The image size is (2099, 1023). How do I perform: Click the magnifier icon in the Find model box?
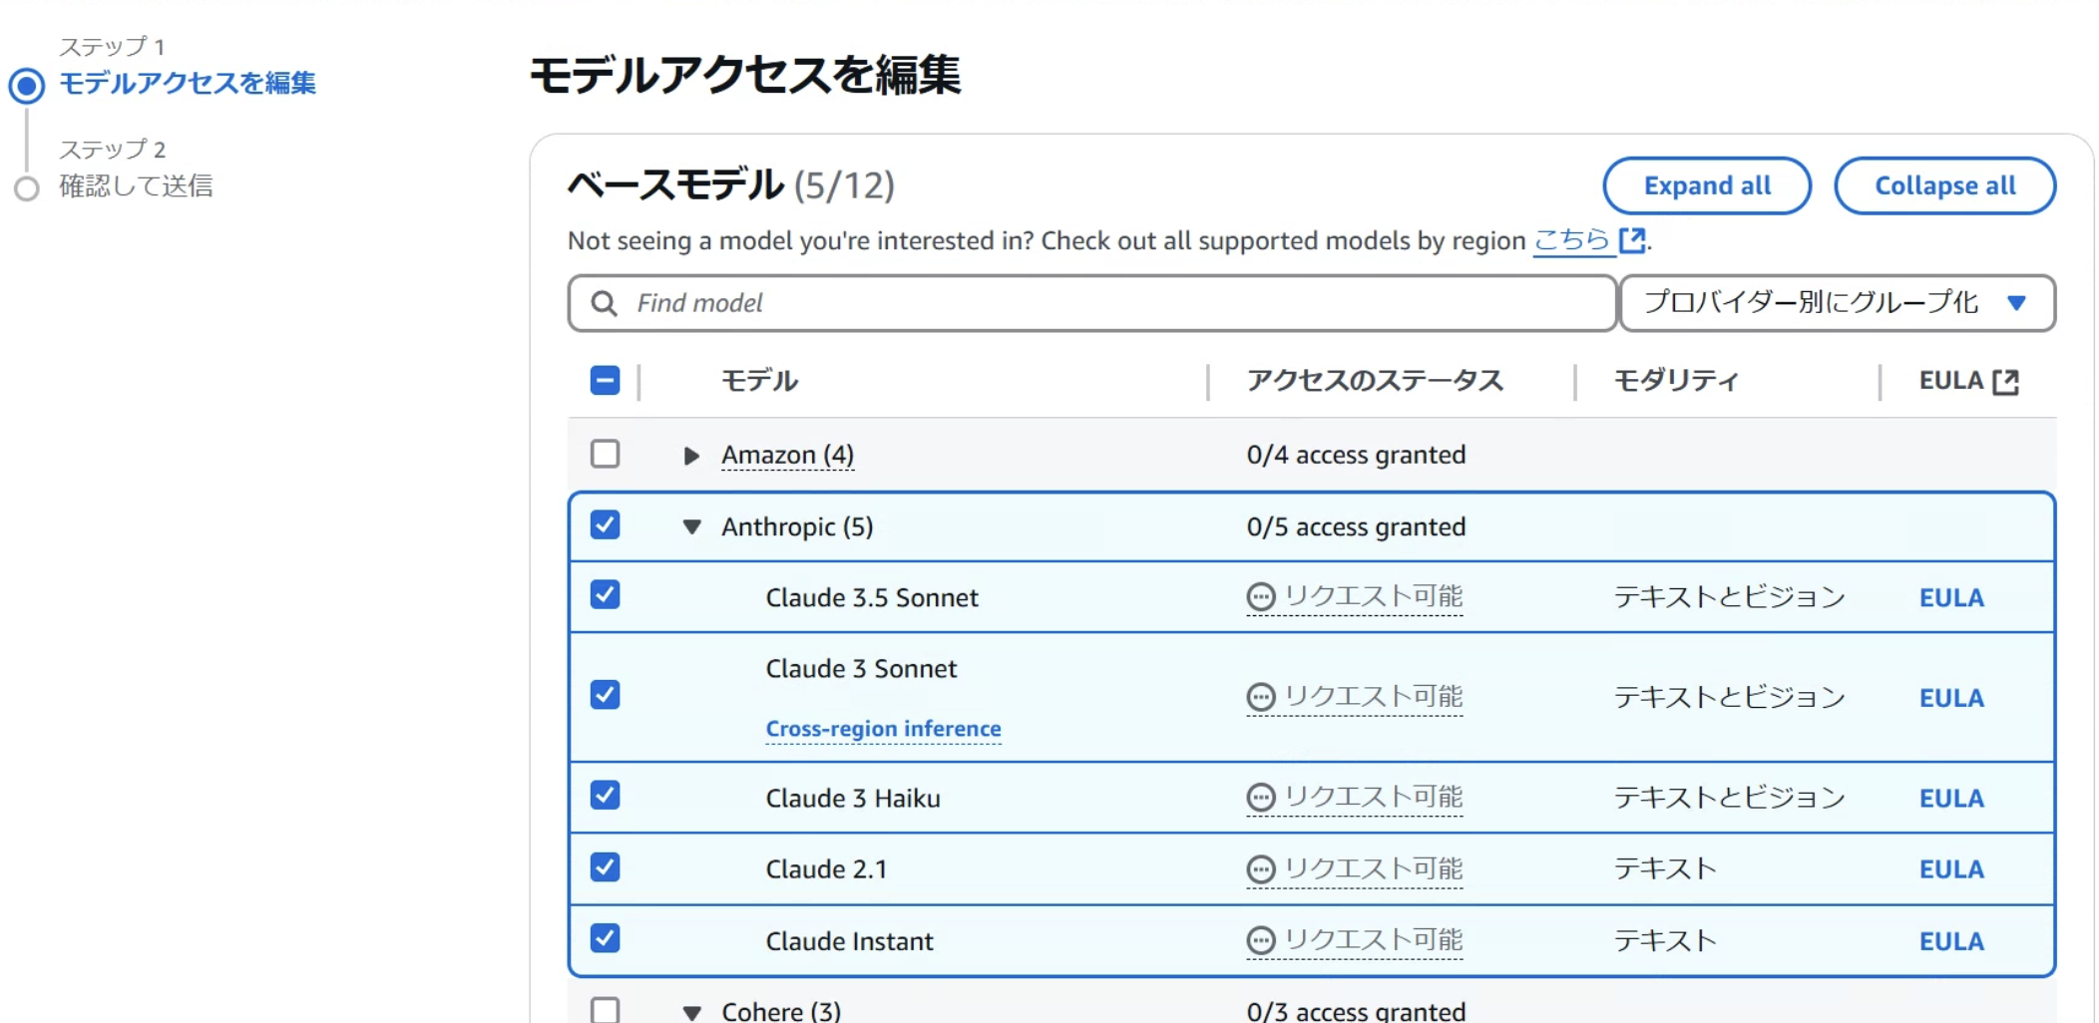[604, 302]
